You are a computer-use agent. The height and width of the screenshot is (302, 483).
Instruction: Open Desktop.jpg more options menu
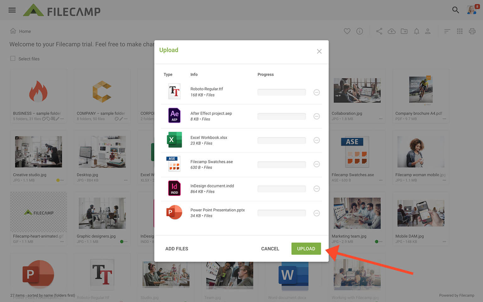pyautogui.click(x=126, y=180)
